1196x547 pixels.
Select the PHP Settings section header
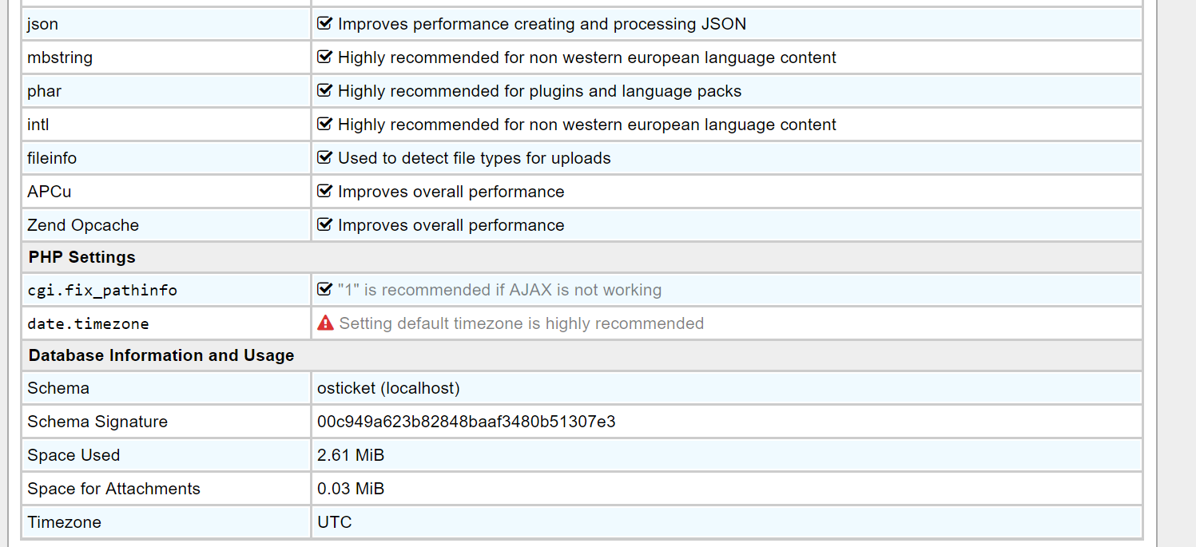pyautogui.click(x=81, y=256)
